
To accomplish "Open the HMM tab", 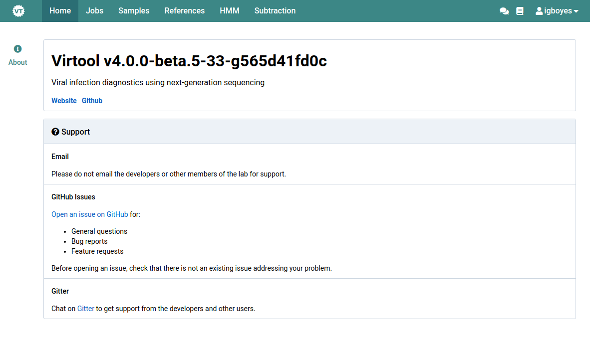I will point(230,10).
